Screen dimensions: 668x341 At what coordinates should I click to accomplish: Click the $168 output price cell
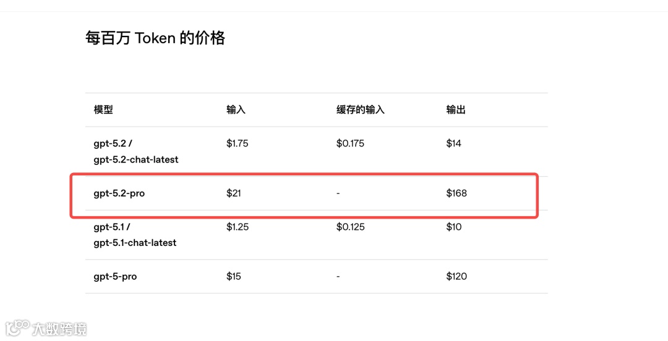(x=456, y=193)
